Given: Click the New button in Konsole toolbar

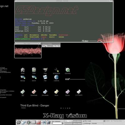Looking at the screenshot, I should coord(44,46).
